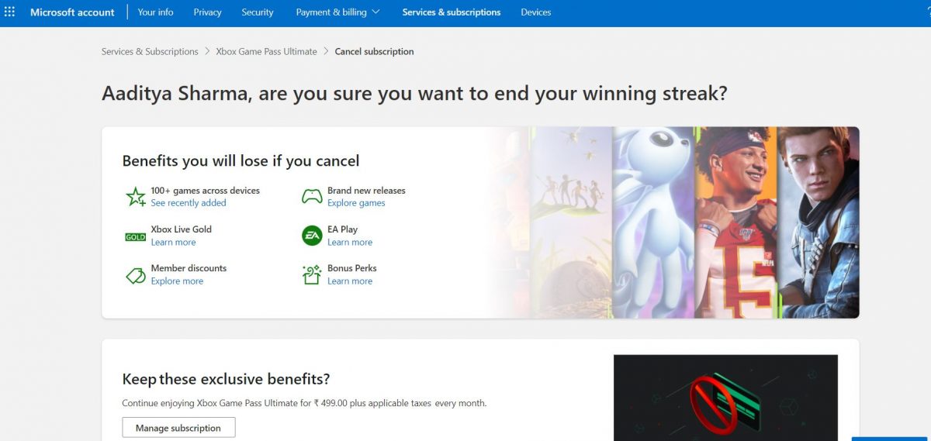Click the member discounts tag icon
This screenshot has height=441, width=931.
(x=136, y=275)
